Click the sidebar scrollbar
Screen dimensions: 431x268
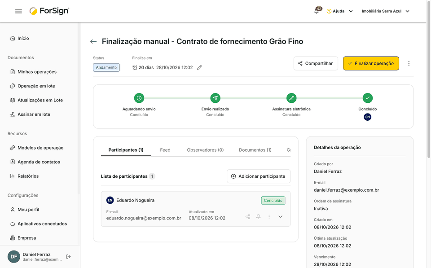[x=79, y=109]
